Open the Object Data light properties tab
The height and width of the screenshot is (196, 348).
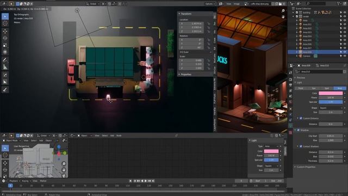click(x=290, y=126)
